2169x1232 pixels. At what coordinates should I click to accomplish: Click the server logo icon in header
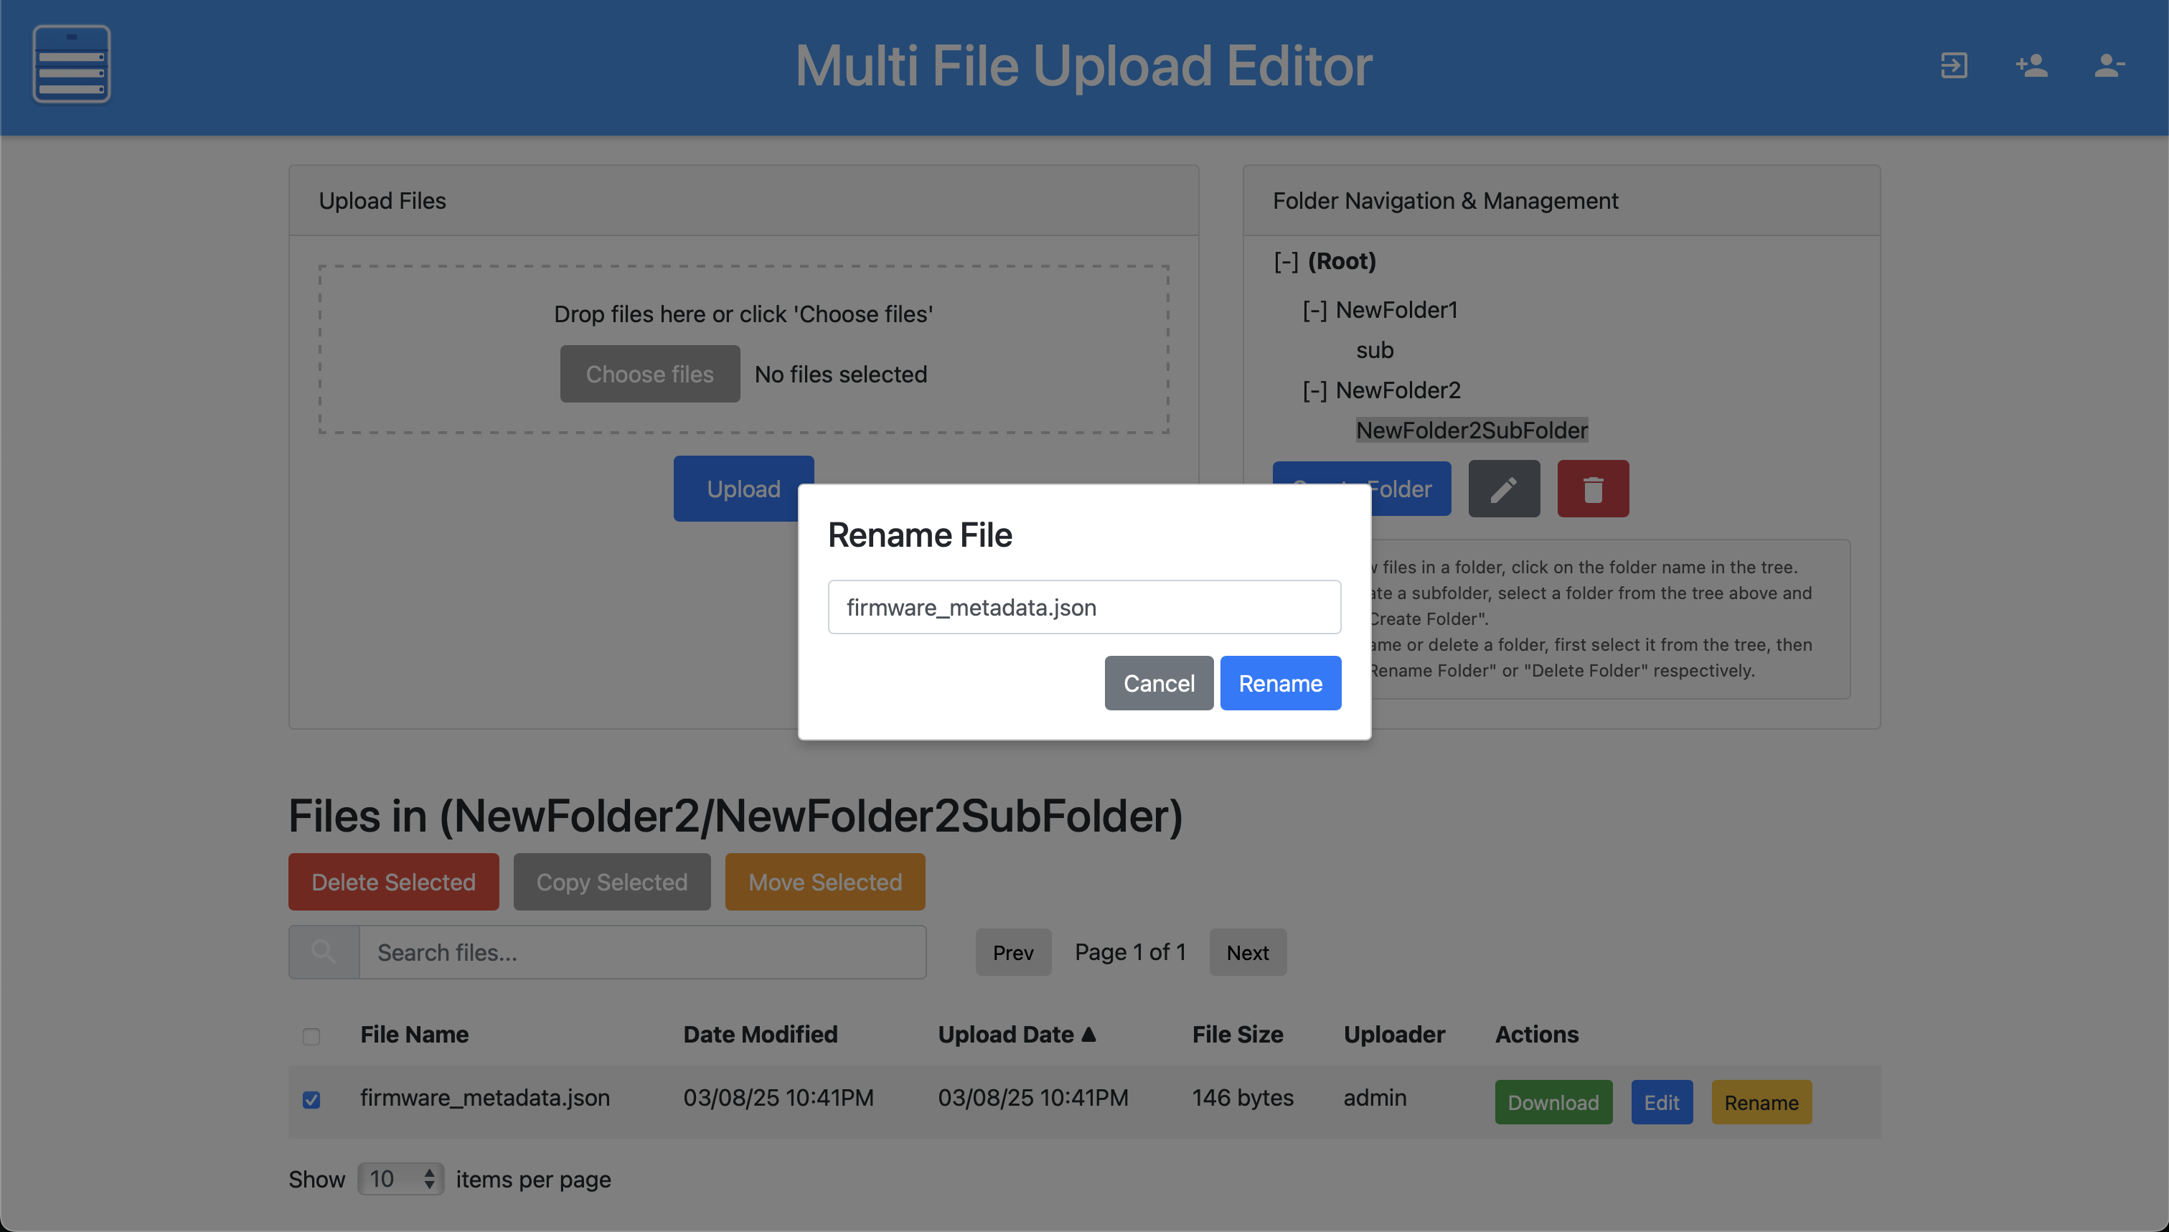71,65
